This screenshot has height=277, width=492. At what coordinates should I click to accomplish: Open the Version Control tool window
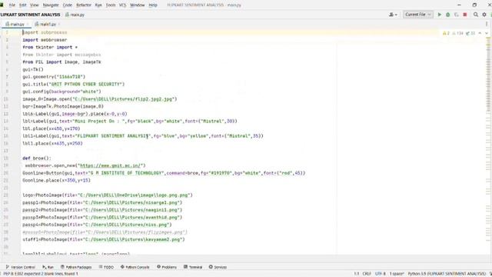[x=21, y=267]
